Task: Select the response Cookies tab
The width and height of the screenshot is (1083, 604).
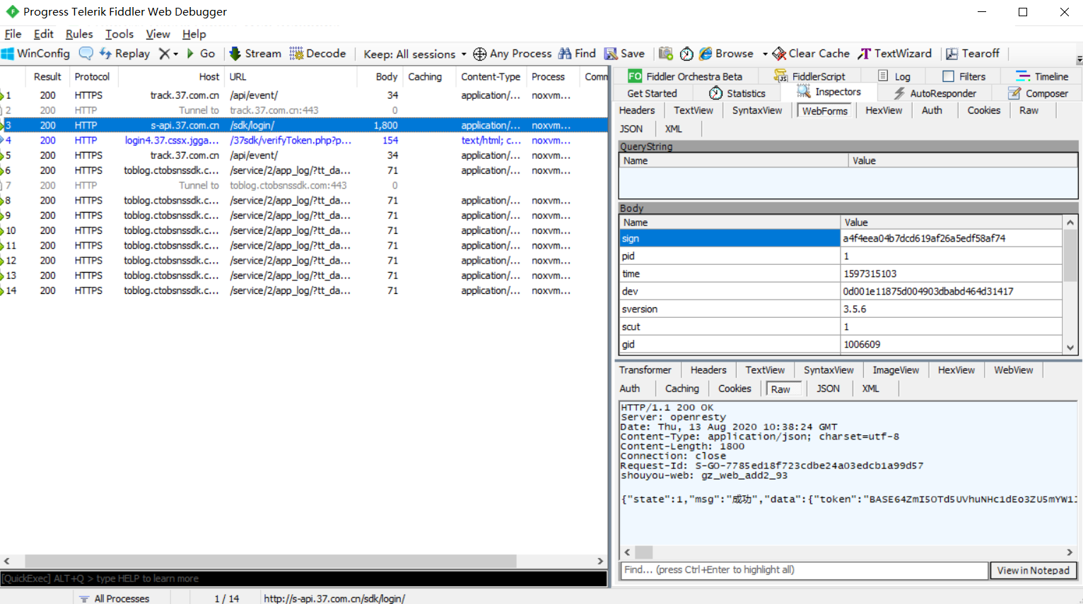Action: point(734,389)
